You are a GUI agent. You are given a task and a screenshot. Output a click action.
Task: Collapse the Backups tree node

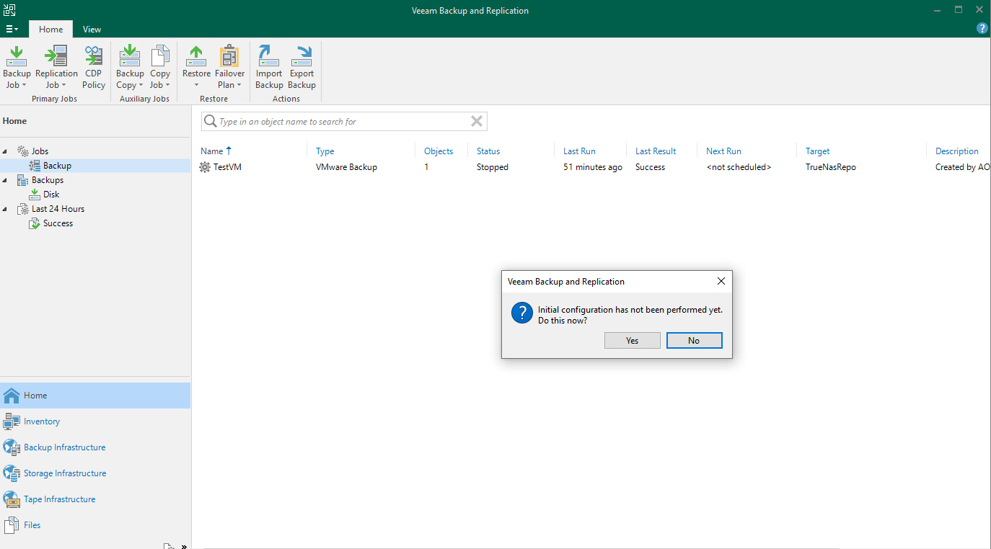(x=6, y=180)
